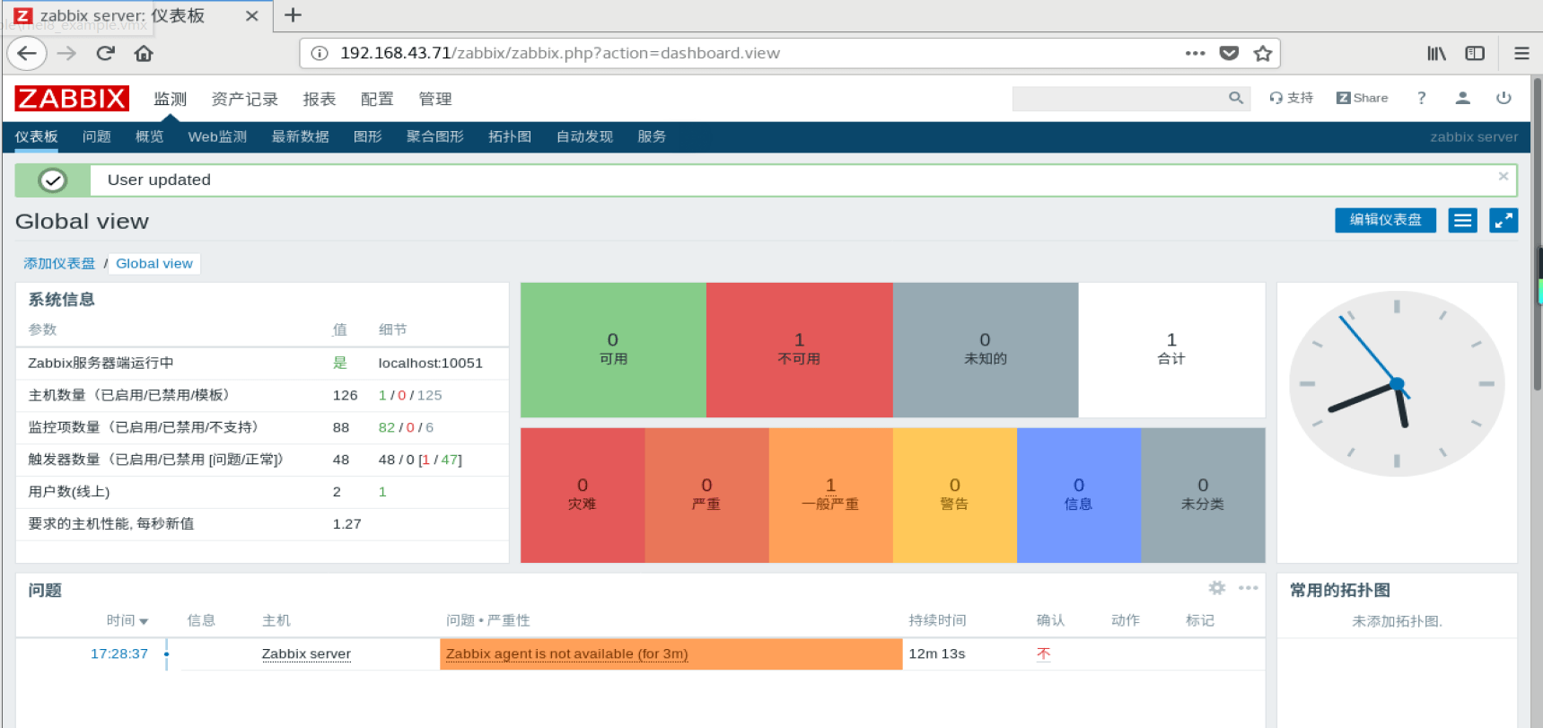Open the 管理 main menu
This screenshot has width=1543, height=728.
(434, 99)
